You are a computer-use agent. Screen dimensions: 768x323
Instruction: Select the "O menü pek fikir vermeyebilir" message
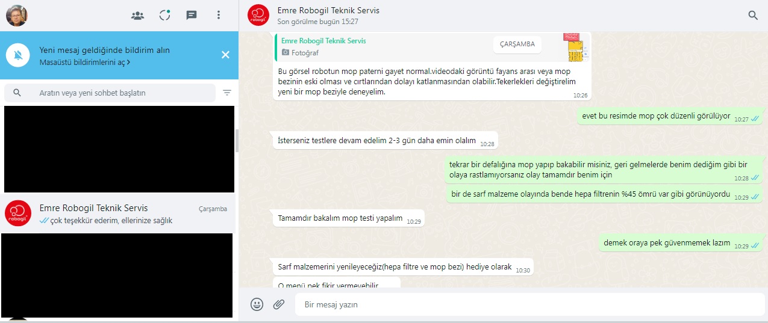(x=337, y=283)
